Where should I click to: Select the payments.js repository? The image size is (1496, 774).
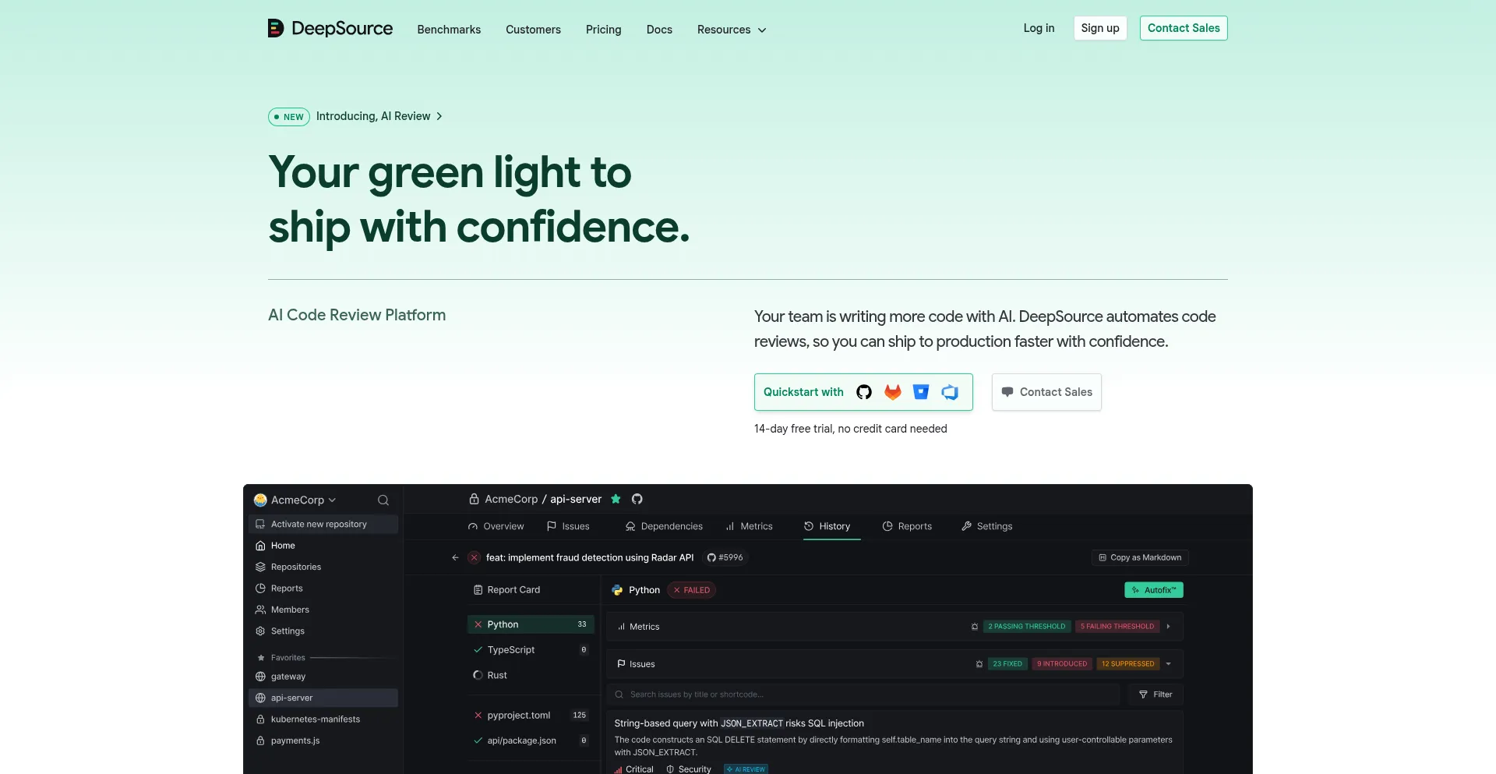323,740
